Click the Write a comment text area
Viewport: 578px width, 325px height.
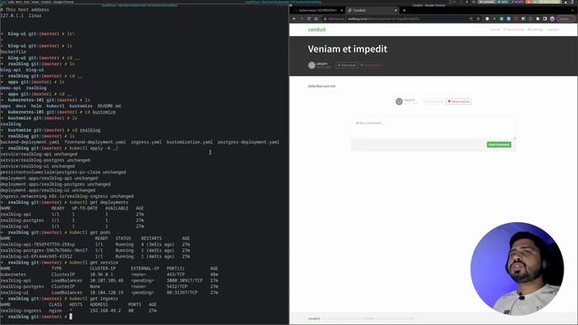pyautogui.click(x=433, y=127)
